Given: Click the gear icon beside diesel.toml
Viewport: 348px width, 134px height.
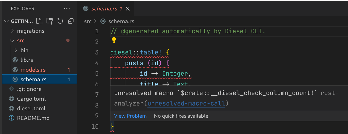Looking at the screenshot, I should click(12, 108).
